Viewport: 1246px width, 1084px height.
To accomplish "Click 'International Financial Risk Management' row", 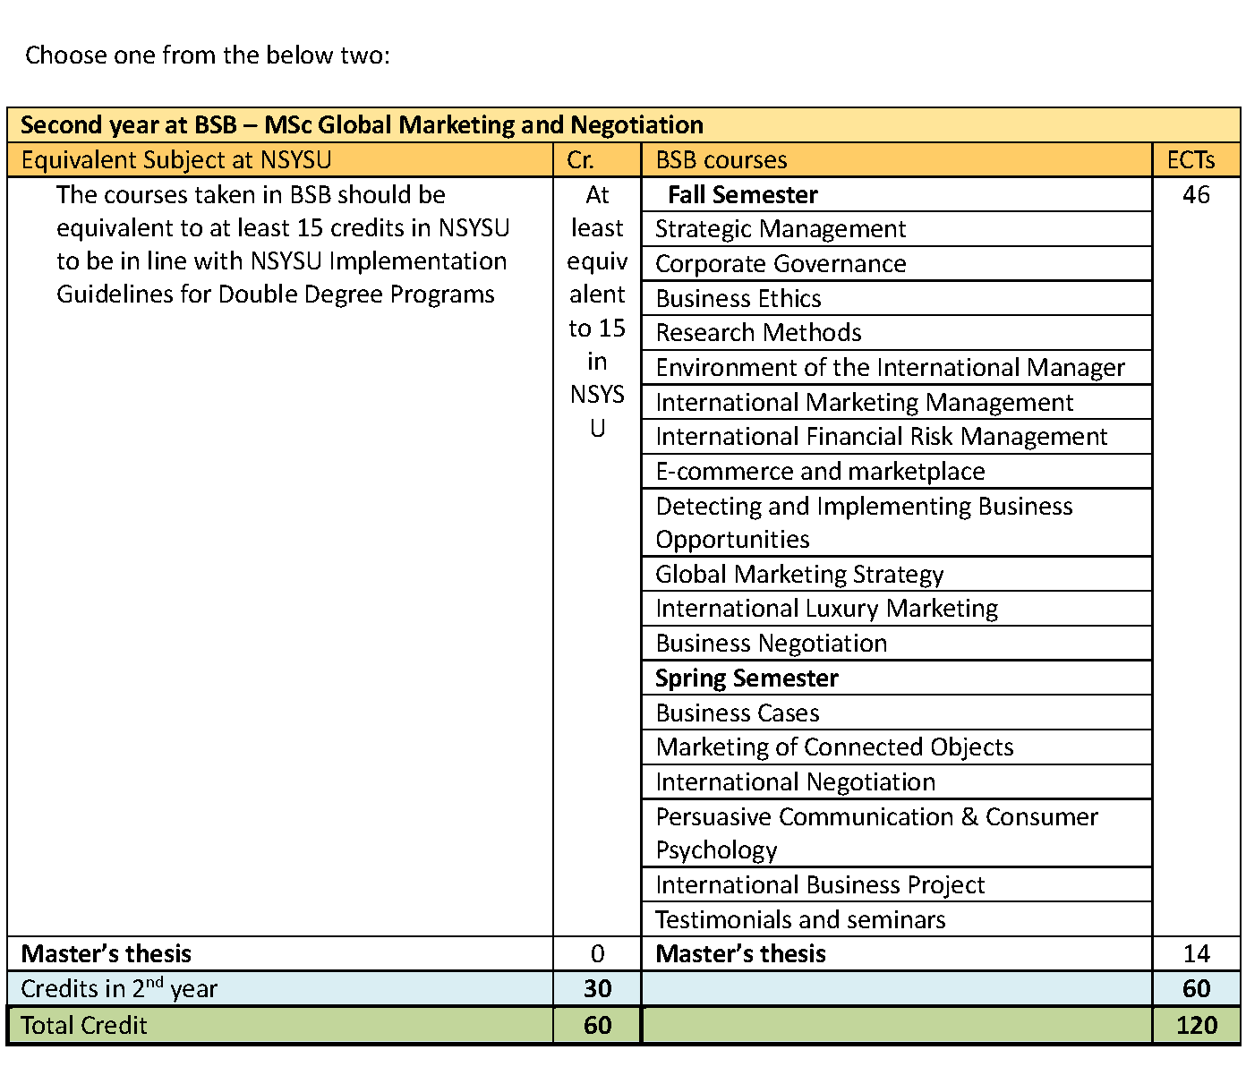I will pyautogui.click(x=897, y=437).
